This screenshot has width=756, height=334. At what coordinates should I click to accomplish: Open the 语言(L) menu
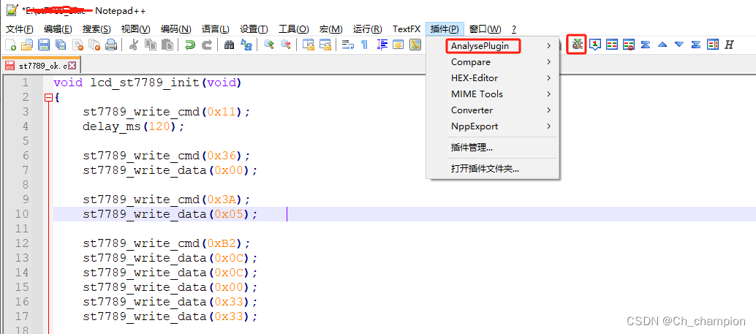coord(216,29)
